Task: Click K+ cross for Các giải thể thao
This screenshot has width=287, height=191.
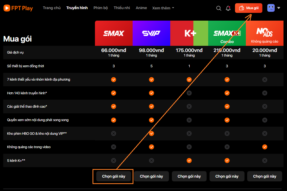Action: (189, 106)
